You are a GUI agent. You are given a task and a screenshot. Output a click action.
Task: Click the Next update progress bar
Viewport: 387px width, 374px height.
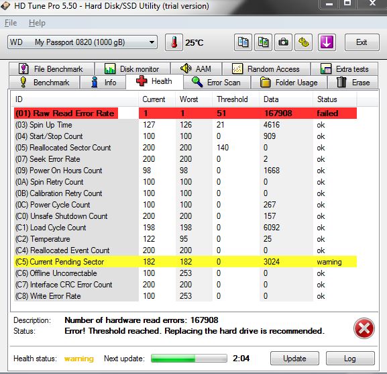click(189, 358)
